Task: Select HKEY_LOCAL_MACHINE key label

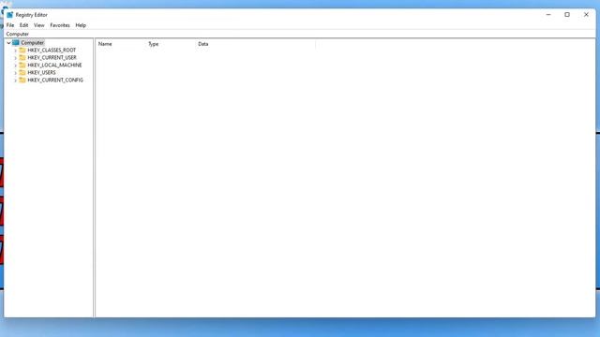Action: [54, 65]
